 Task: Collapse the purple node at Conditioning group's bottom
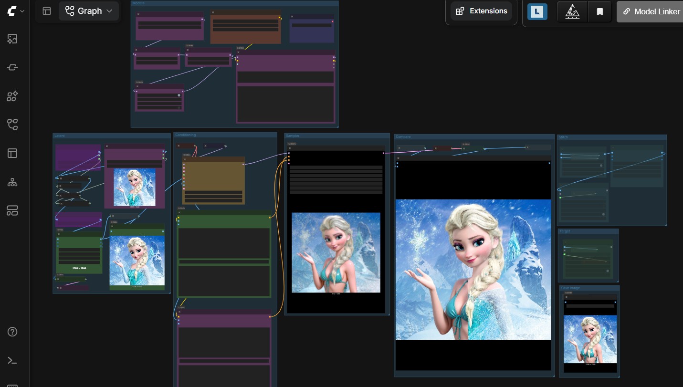(179, 312)
